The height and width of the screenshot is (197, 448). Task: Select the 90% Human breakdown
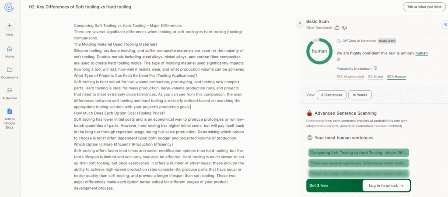pyautogui.click(x=397, y=77)
